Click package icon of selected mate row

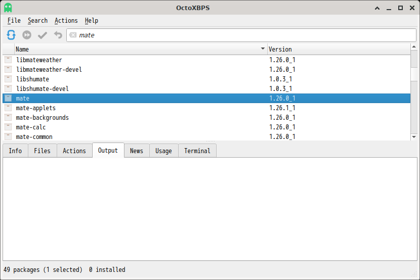pyautogui.click(x=8, y=98)
